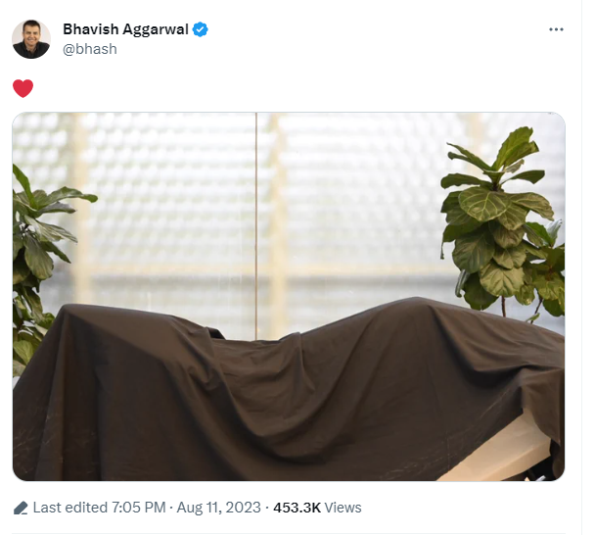Click Bhavish Aggarwal's profile avatar
This screenshot has width=595, height=535.
click(x=31, y=39)
